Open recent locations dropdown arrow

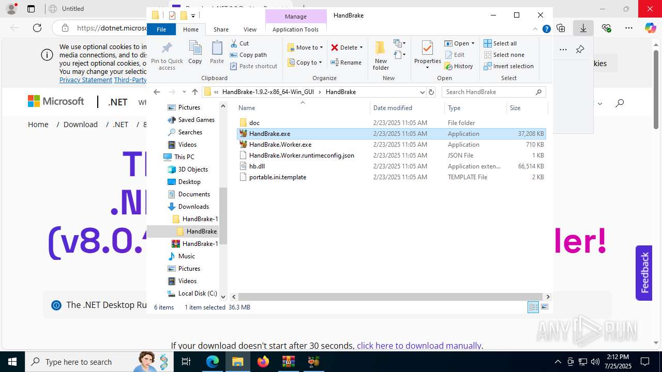point(184,92)
